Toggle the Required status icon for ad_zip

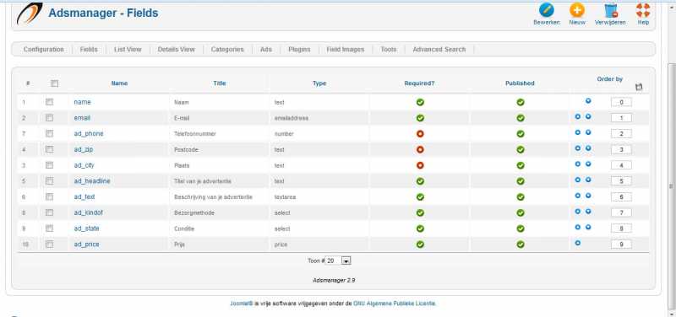coord(420,150)
